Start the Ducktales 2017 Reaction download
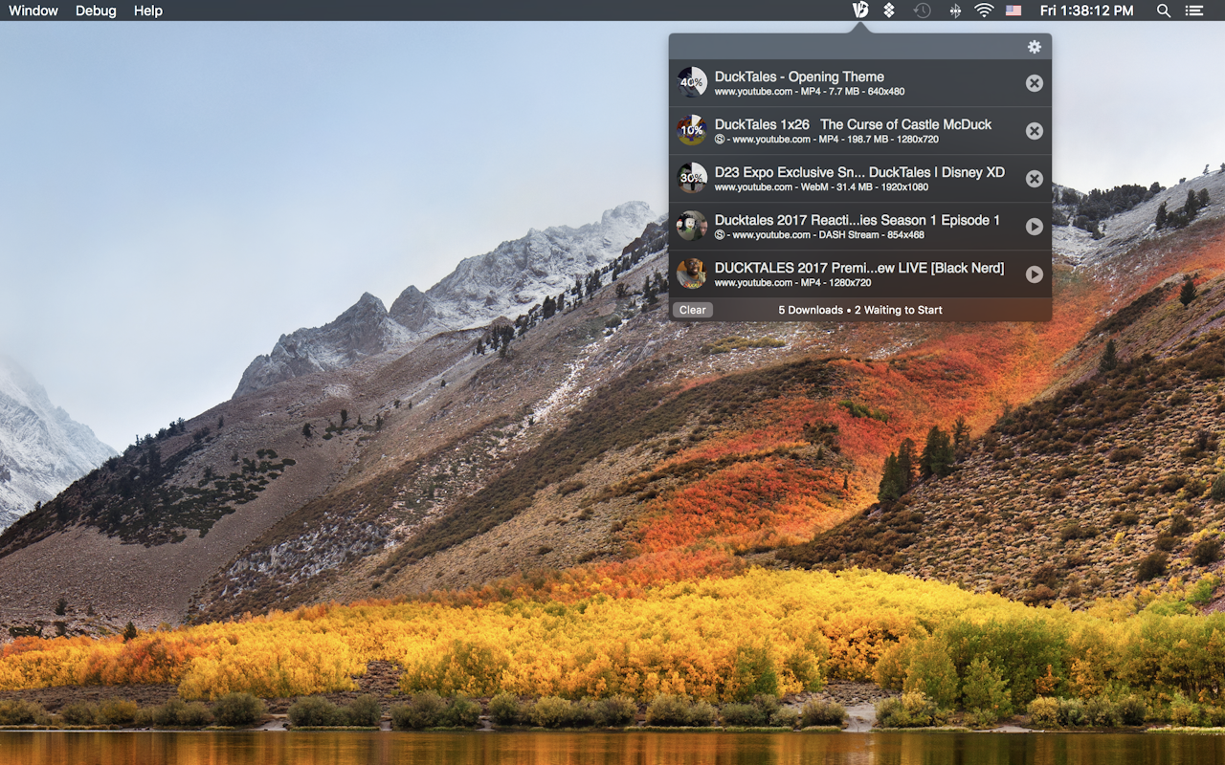 (x=1034, y=227)
